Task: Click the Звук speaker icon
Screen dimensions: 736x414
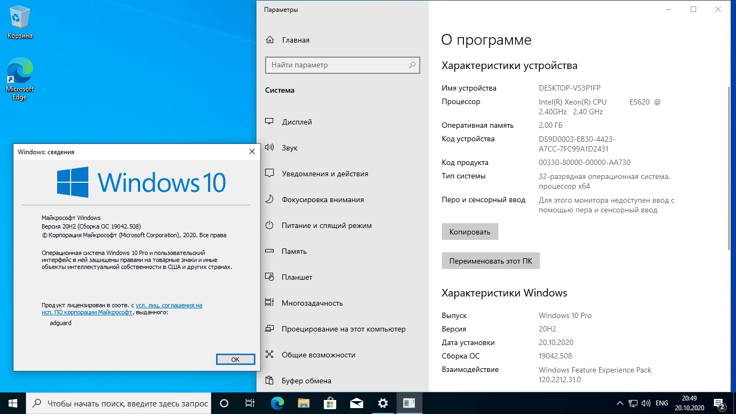Action: (270, 148)
